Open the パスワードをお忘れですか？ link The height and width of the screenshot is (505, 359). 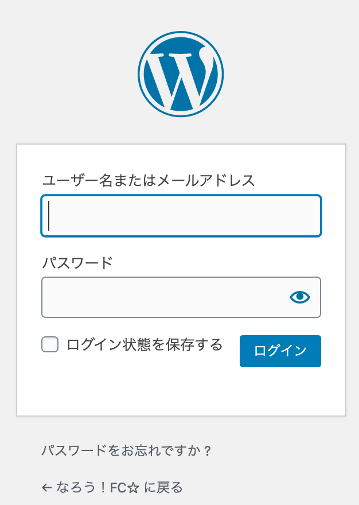[126, 450]
